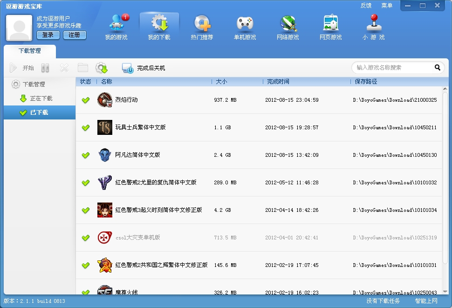Image resolution: width=452 pixels, height=308 pixels.
Task: Sort by 大小 column header
Action: tap(221, 82)
